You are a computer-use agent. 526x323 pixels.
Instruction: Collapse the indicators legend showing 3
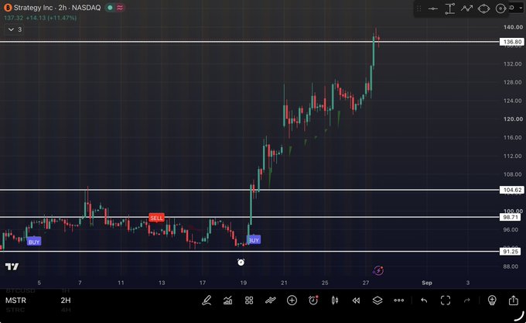pos(15,29)
